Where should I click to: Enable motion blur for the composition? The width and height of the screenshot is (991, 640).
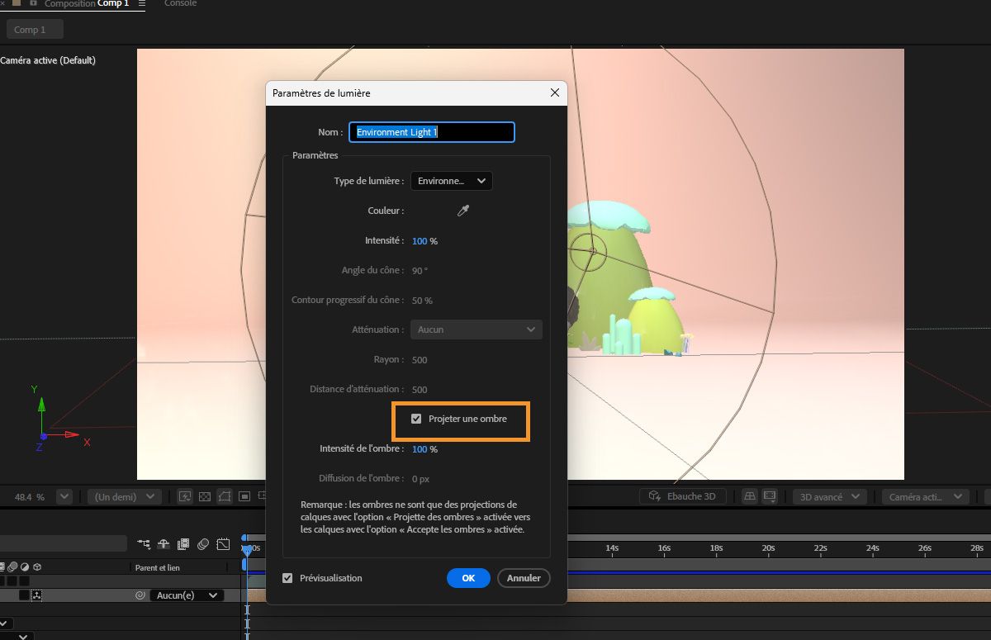202,544
